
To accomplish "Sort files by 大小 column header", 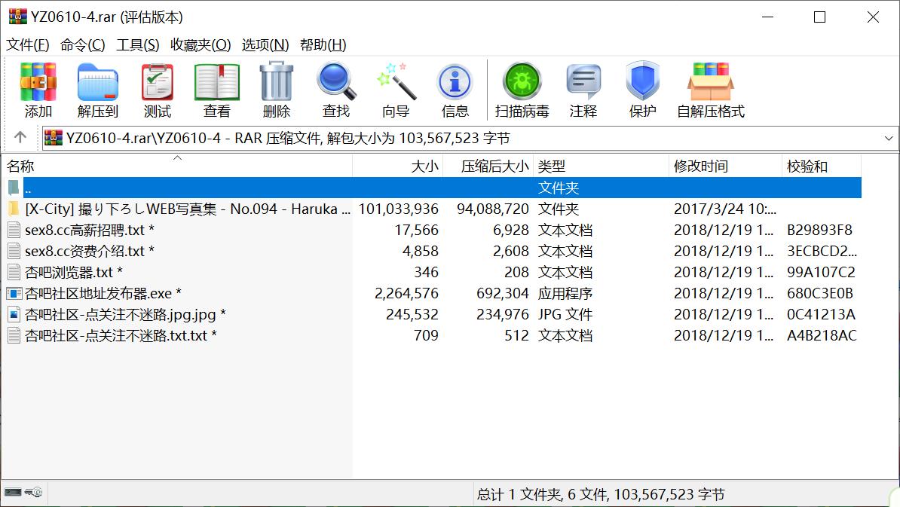I will (397, 166).
